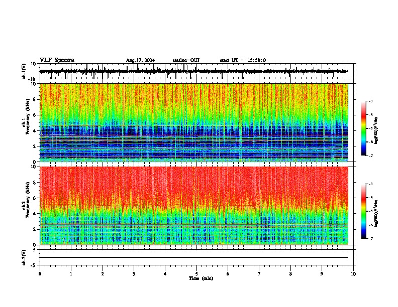The width and height of the screenshot is (398, 307).
Task: Click the ch.1 colorbar gradient
Action: (x=363, y=128)
